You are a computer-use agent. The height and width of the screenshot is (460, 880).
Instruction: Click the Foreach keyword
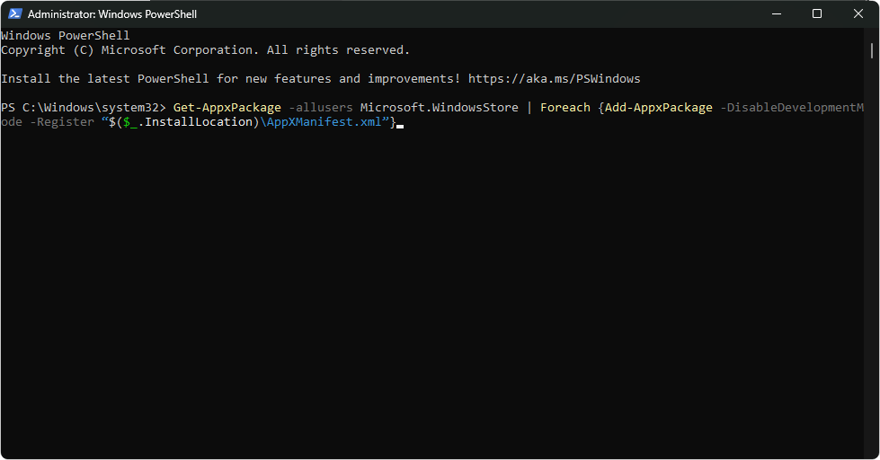[x=565, y=108]
